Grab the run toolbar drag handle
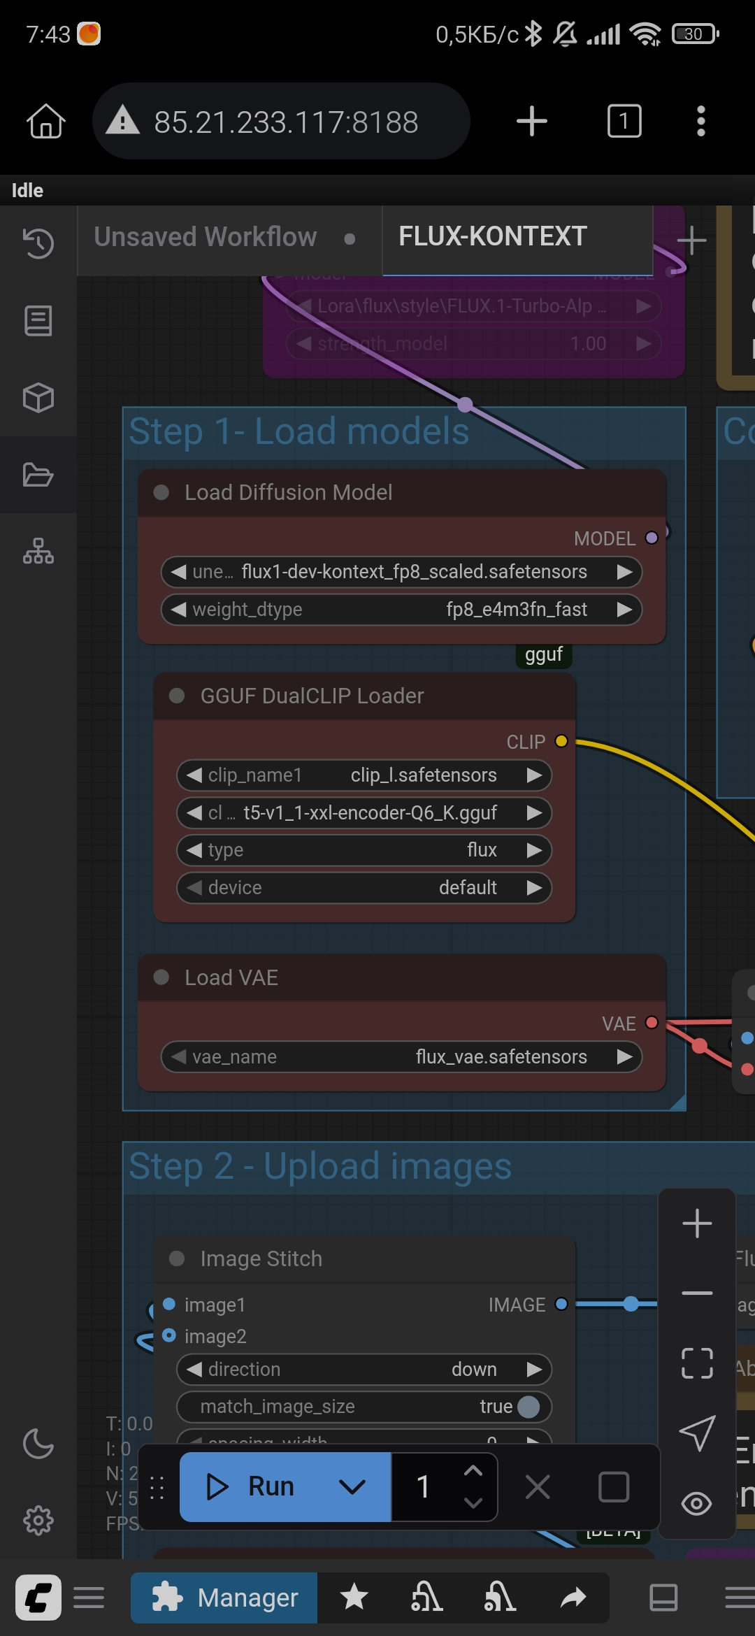 tap(157, 1487)
